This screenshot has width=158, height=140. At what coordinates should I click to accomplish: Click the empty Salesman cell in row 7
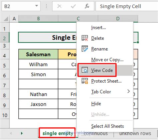point(38,84)
